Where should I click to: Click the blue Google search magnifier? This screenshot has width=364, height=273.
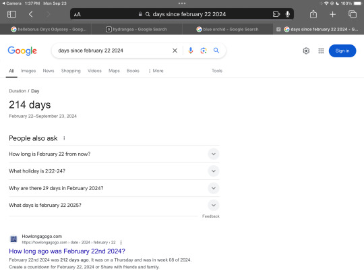pyautogui.click(x=216, y=51)
